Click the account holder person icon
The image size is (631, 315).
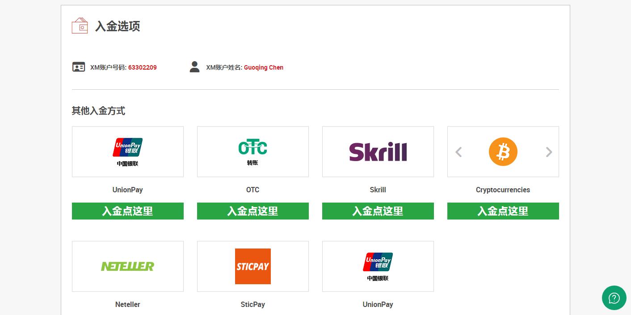(x=194, y=67)
